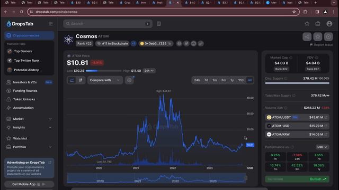The width and height of the screenshot is (339, 190).
Task: Expand the Market sidebar section
Action: [29, 119]
